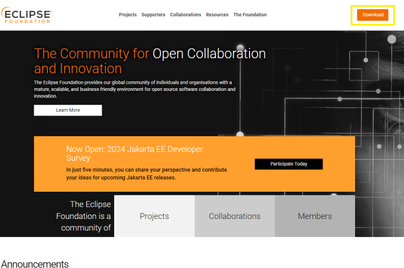Click the Learn More button
This screenshot has width=404, height=268.
[x=68, y=110]
